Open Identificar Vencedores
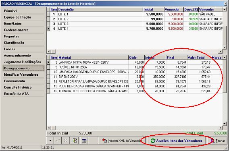 [23, 75]
